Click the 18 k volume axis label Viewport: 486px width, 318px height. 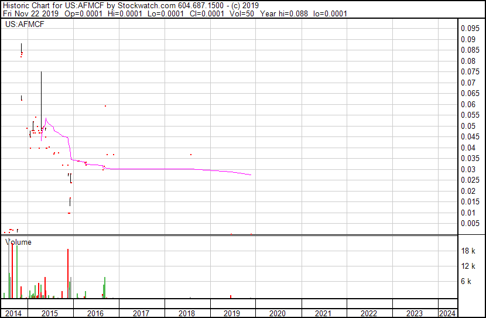point(468,251)
